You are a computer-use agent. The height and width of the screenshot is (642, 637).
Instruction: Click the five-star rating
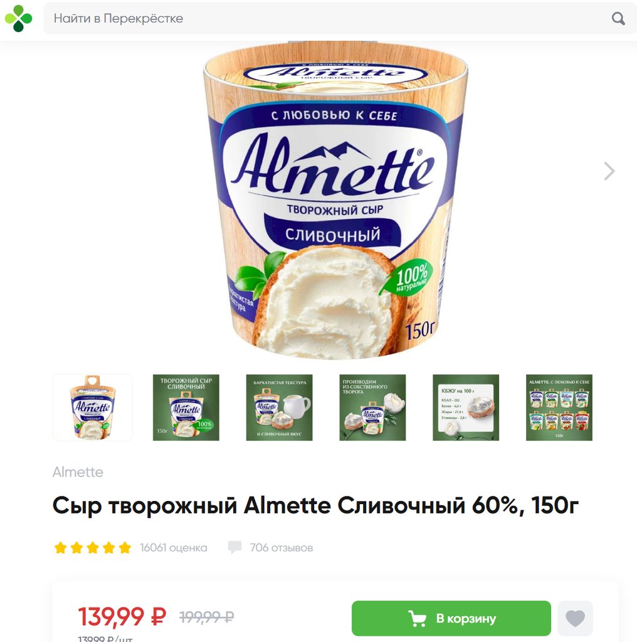click(x=93, y=547)
